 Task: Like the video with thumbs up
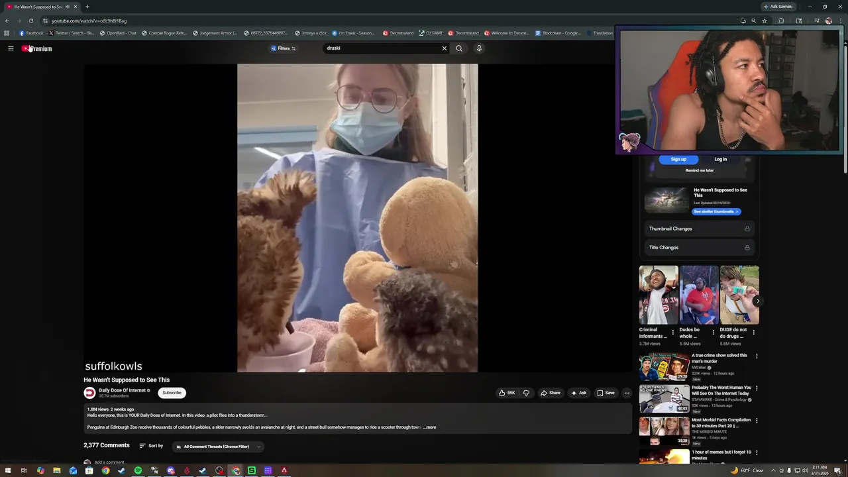[507, 393]
